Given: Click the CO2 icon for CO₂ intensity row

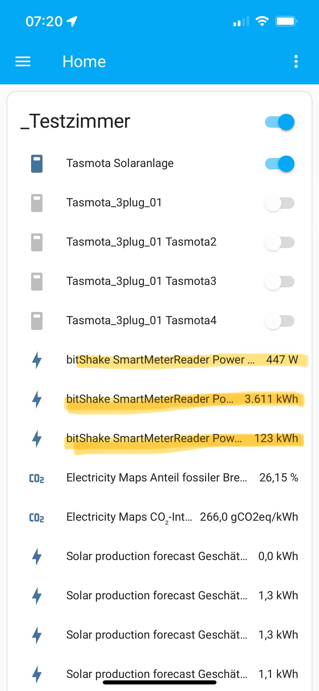Looking at the screenshot, I should click(37, 517).
